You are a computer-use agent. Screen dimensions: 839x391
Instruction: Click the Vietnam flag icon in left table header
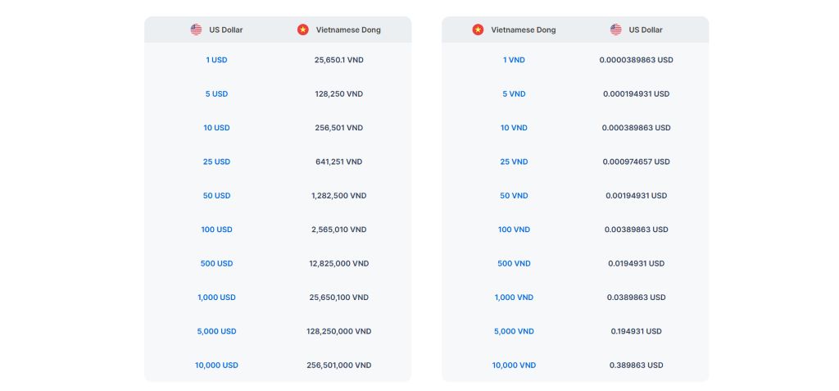click(x=303, y=30)
